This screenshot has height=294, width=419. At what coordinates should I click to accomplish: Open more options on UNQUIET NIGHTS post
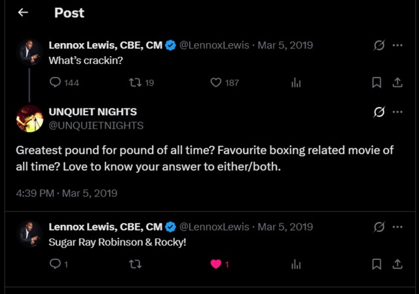point(397,112)
